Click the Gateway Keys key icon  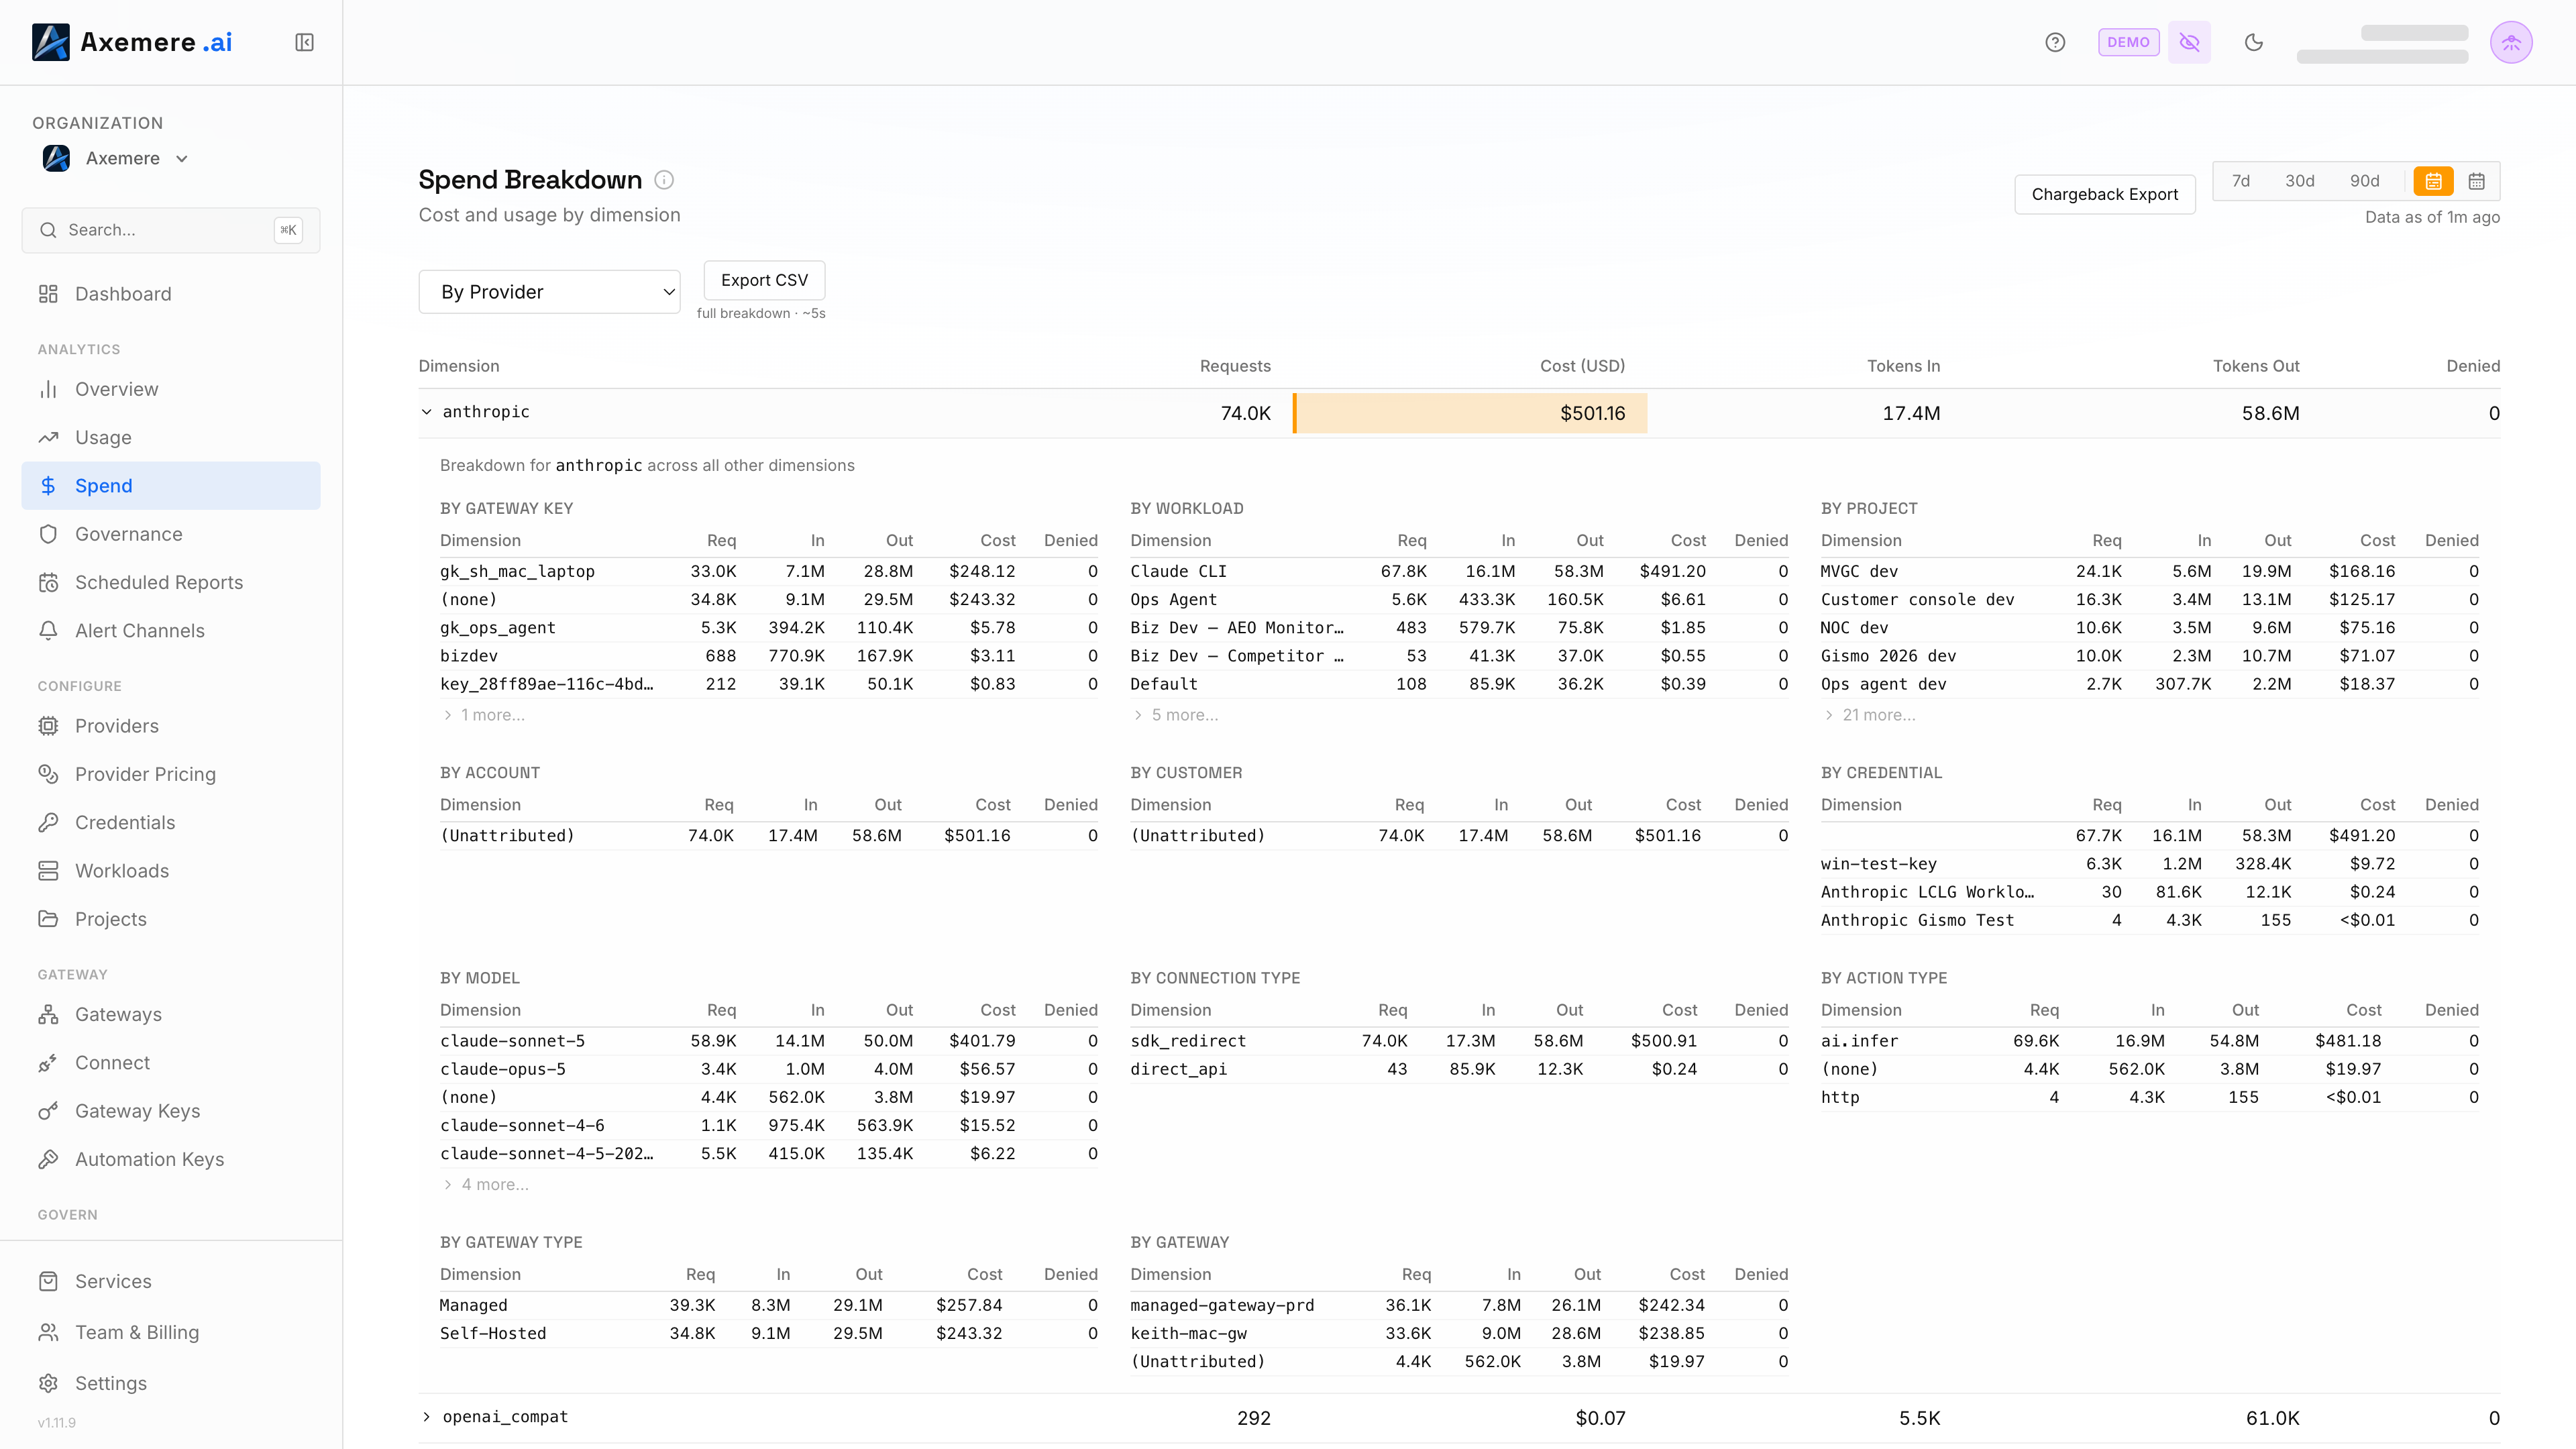(x=48, y=1111)
